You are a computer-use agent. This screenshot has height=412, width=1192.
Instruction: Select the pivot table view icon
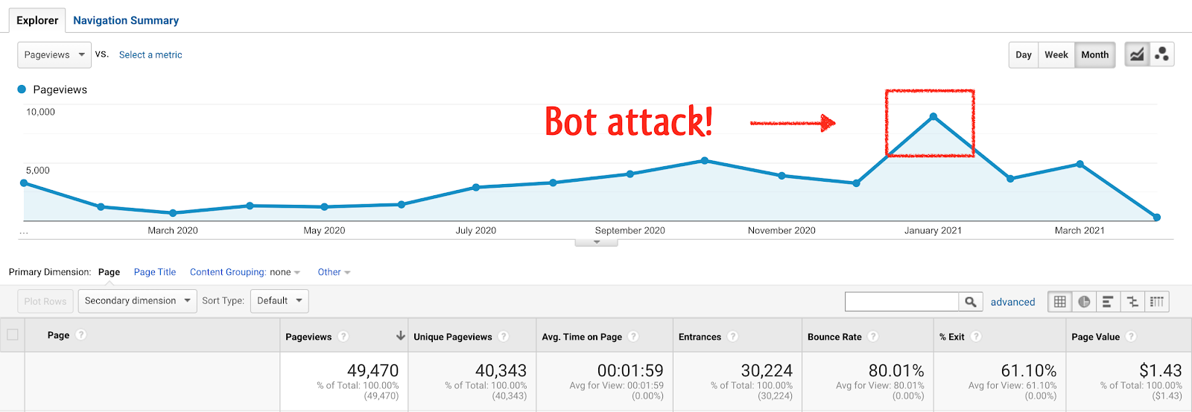coord(1157,302)
